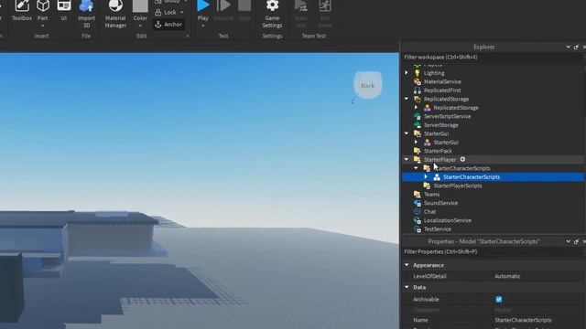This screenshot has height=329, width=586.
Task: Toggle the Anchor button
Action: (x=168, y=25)
